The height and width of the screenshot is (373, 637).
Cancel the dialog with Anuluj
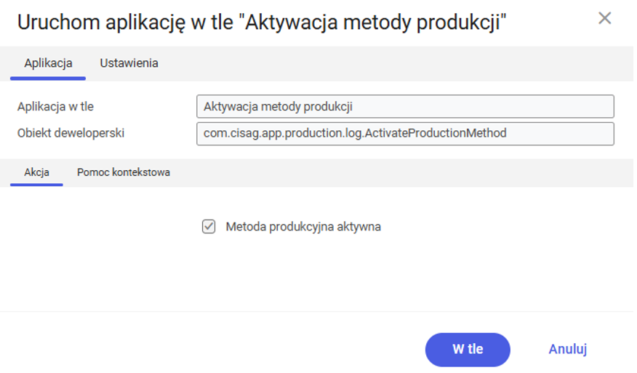(567, 349)
